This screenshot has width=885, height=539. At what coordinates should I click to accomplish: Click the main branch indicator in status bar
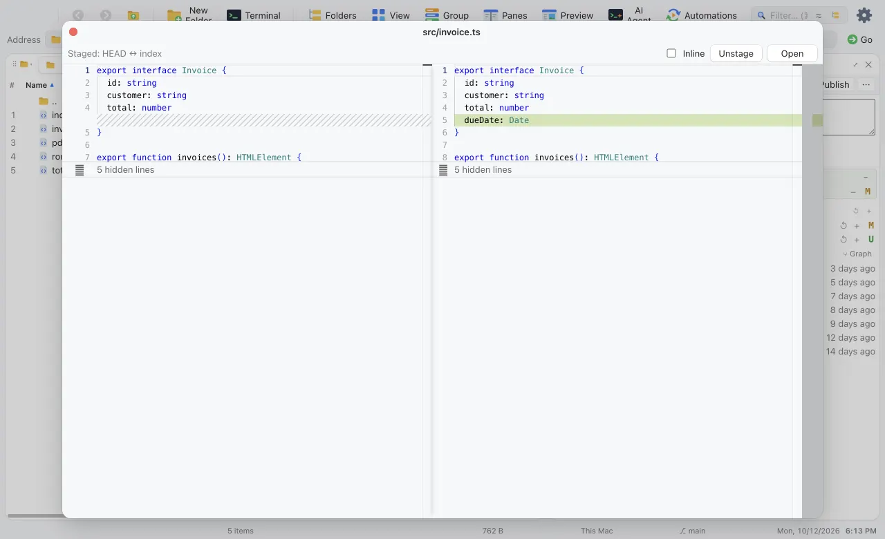[x=692, y=531]
